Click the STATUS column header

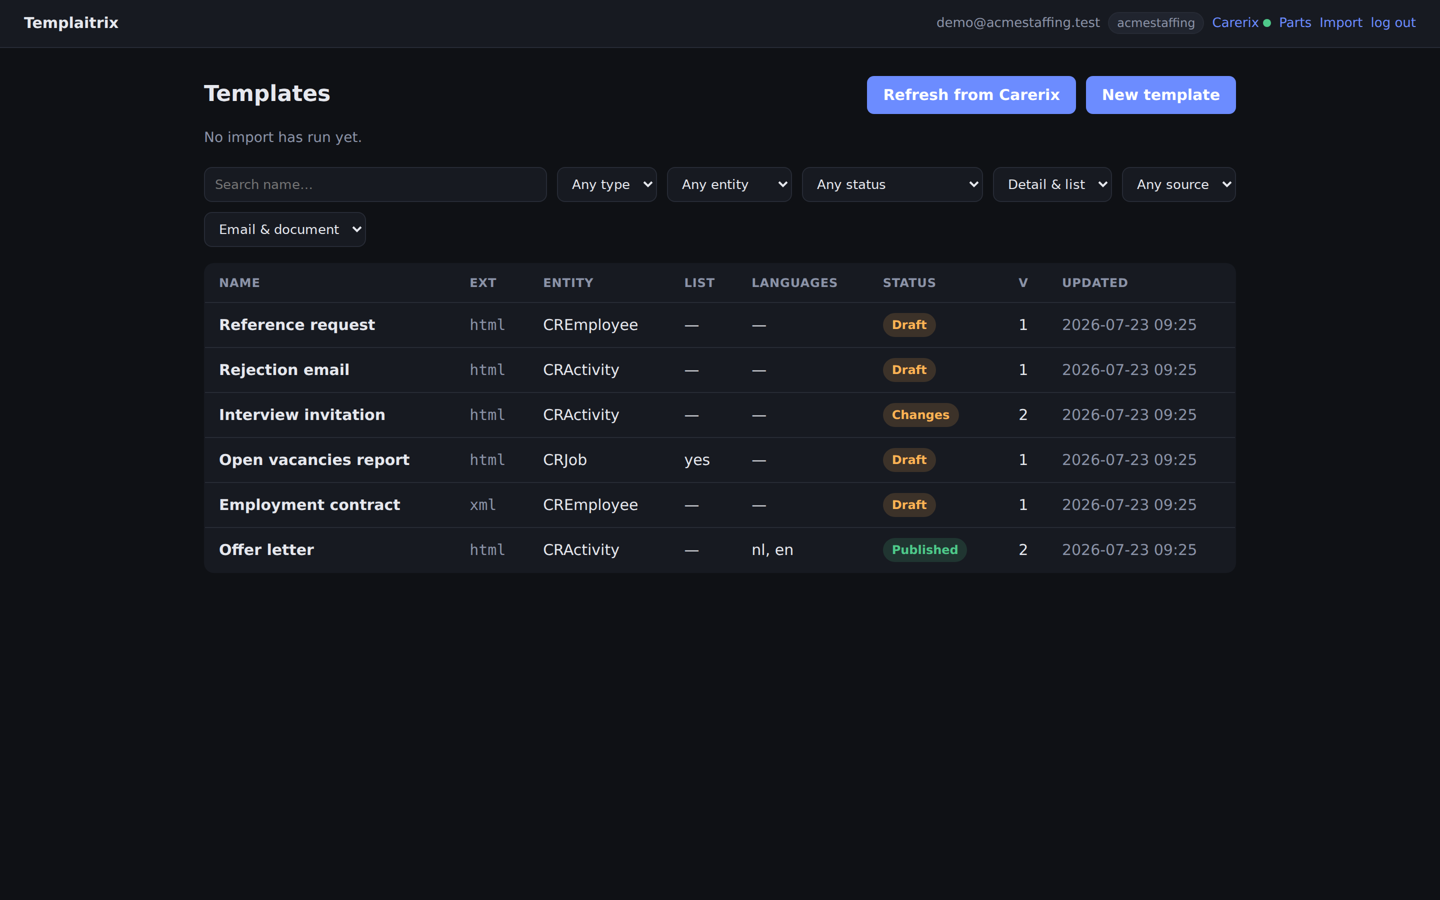(908, 282)
